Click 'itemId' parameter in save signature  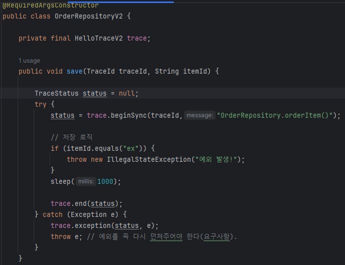195,71
